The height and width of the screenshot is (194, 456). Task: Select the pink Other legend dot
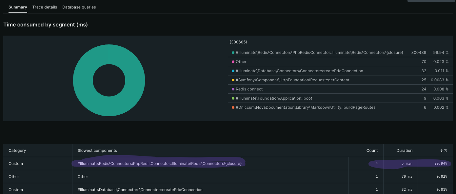pyautogui.click(x=233, y=62)
